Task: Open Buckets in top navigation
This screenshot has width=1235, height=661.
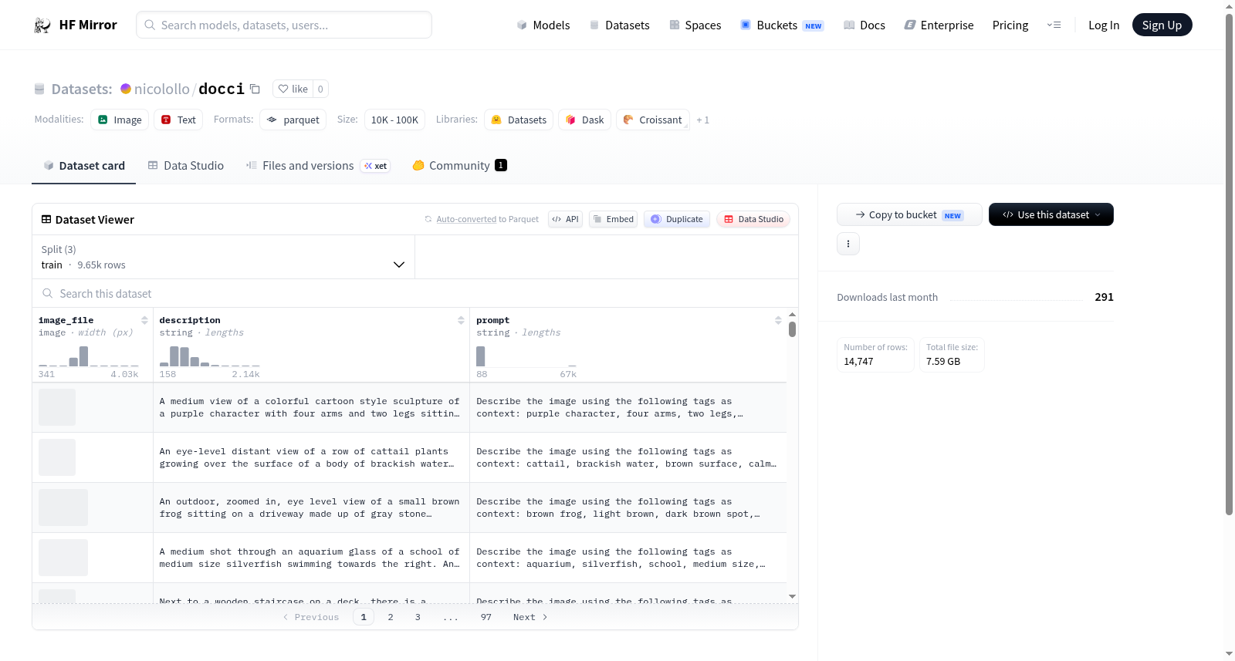Action: click(x=782, y=25)
